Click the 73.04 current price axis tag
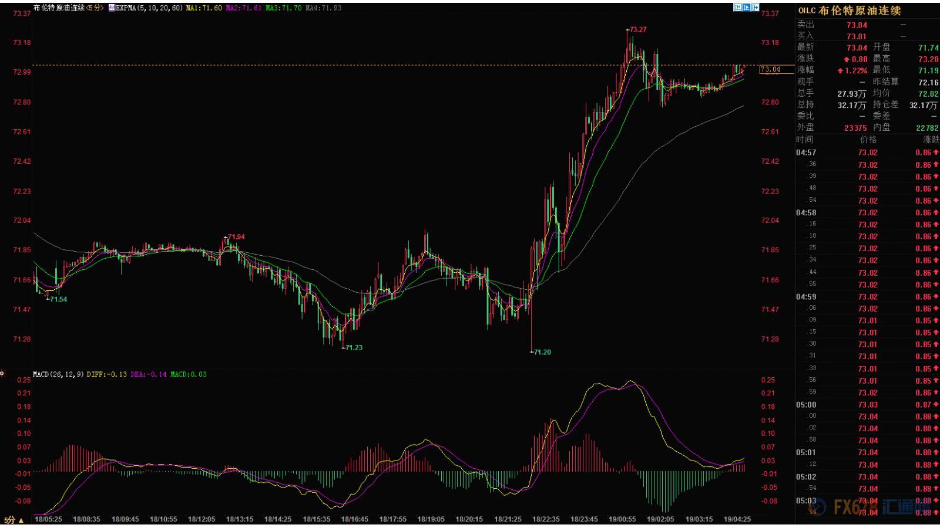940x528 pixels. coord(770,69)
